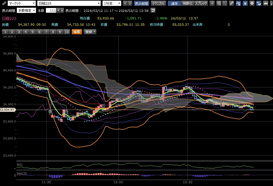The image size is (273, 186).
Task: Toggle the 通常 normal display mode
Action: pos(174,3)
